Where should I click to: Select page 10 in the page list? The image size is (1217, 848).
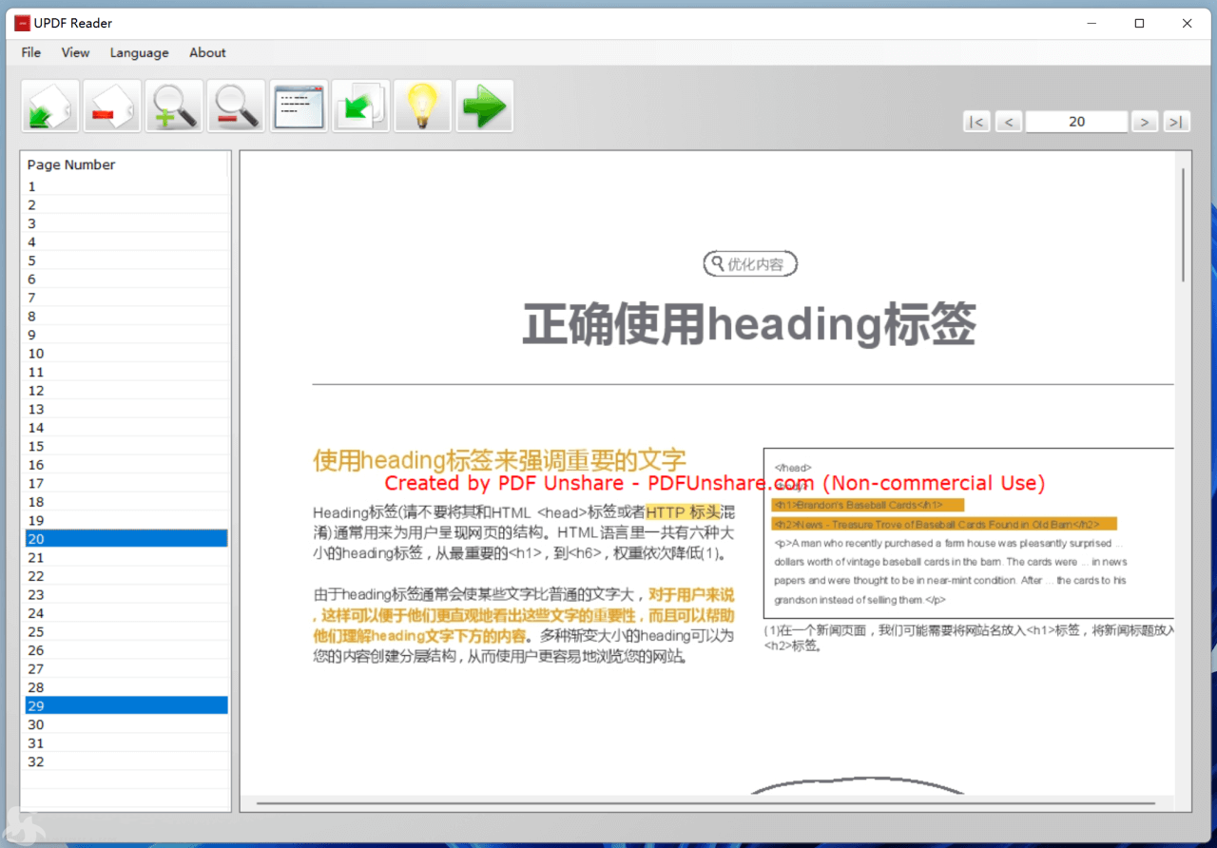point(126,354)
